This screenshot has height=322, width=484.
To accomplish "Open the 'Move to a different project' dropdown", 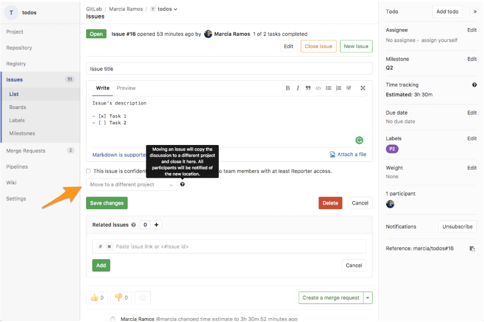I will point(132,184).
